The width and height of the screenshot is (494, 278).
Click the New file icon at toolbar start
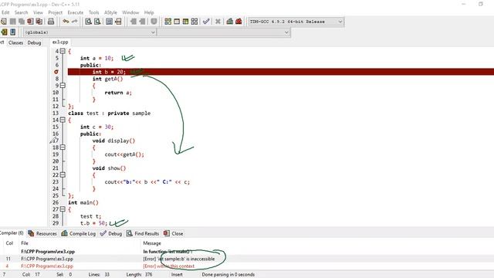point(3,22)
